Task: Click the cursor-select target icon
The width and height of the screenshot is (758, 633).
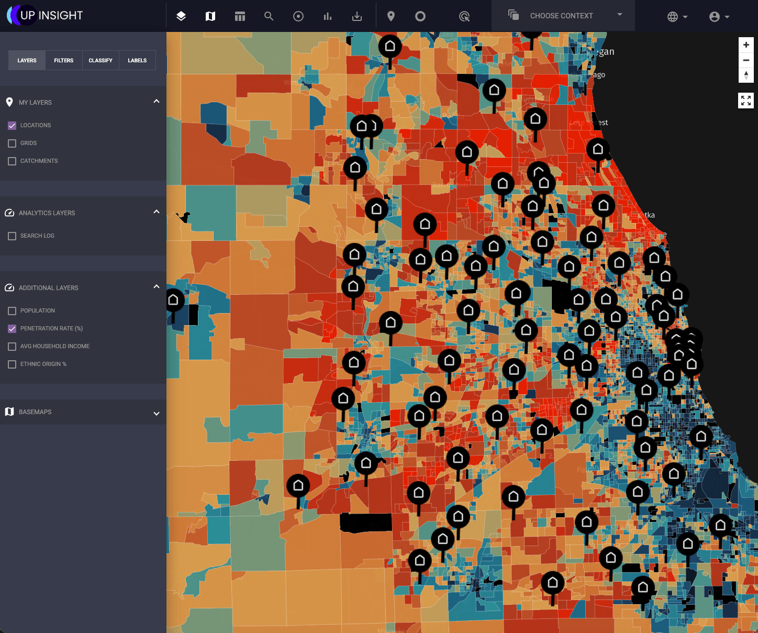Action: click(464, 16)
